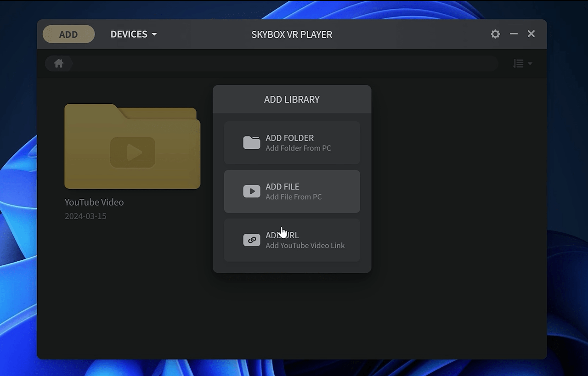The width and height of the screenshot is (588, 376).
Task: Open the settings gear icon
Action: 495,34
